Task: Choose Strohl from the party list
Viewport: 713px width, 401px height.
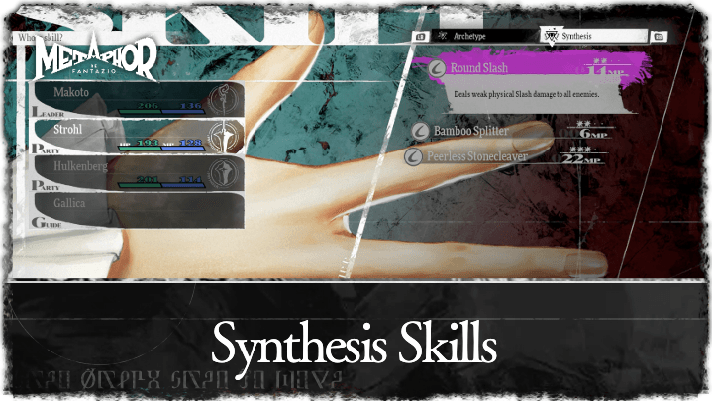Action: [139, 136]
